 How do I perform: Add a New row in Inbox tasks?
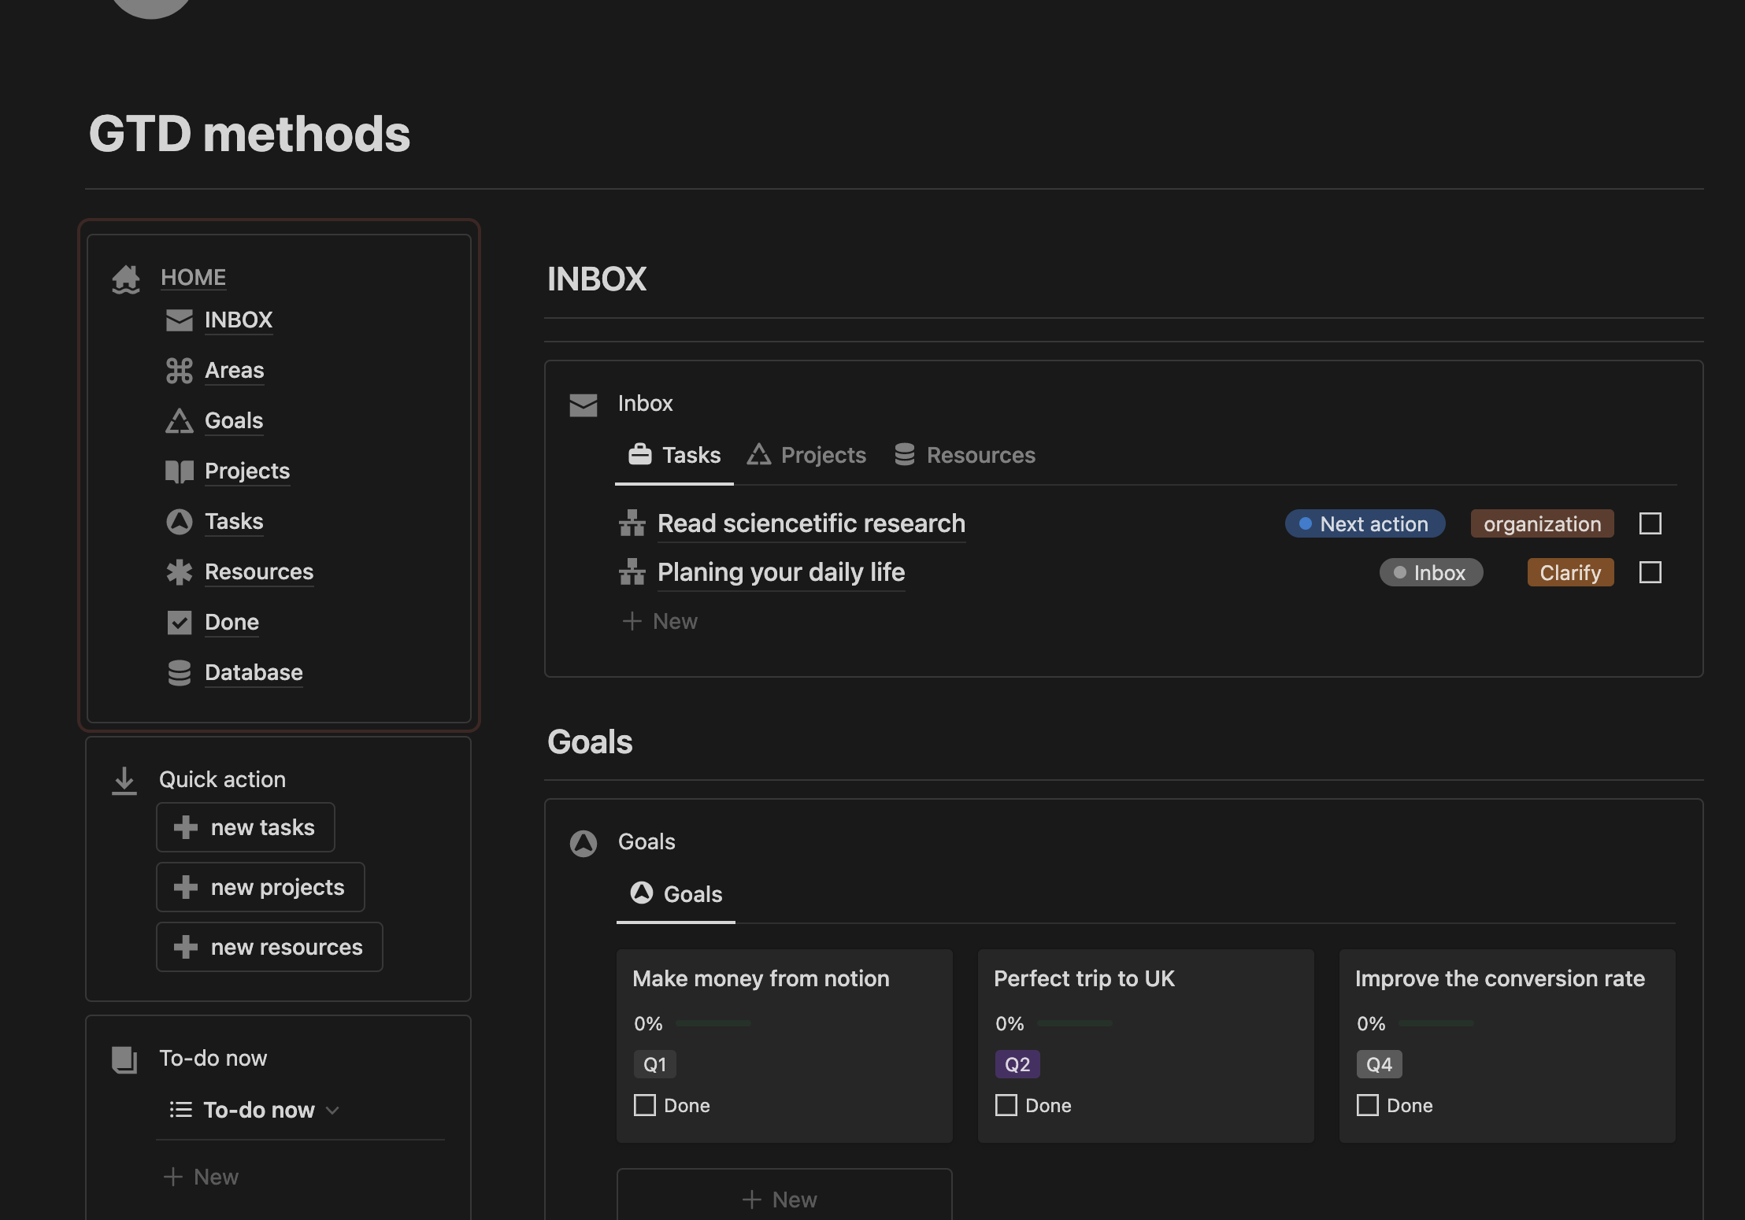coord(660,621)
